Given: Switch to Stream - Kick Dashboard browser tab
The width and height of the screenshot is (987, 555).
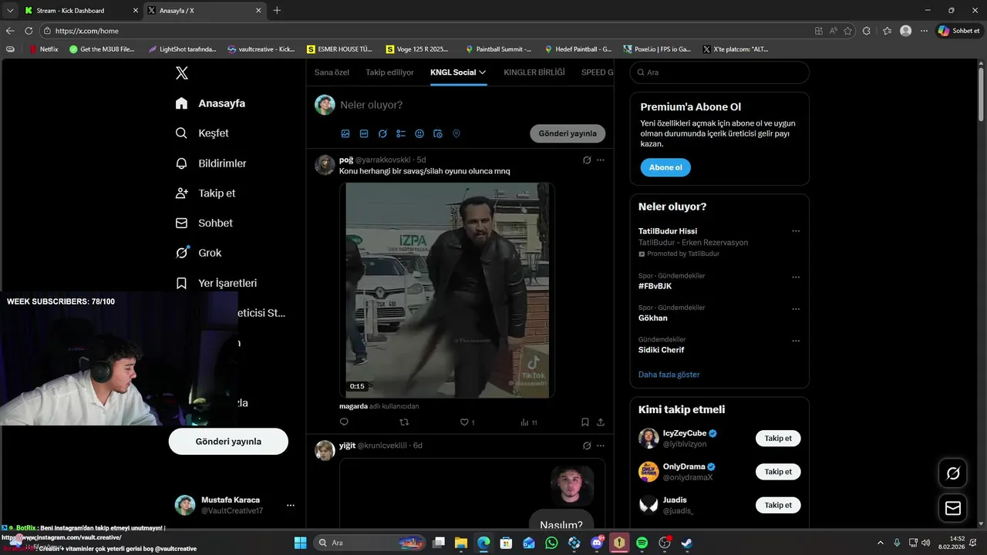Looking at the screenshot, I should pyautogui.click(x=80, y=11).
